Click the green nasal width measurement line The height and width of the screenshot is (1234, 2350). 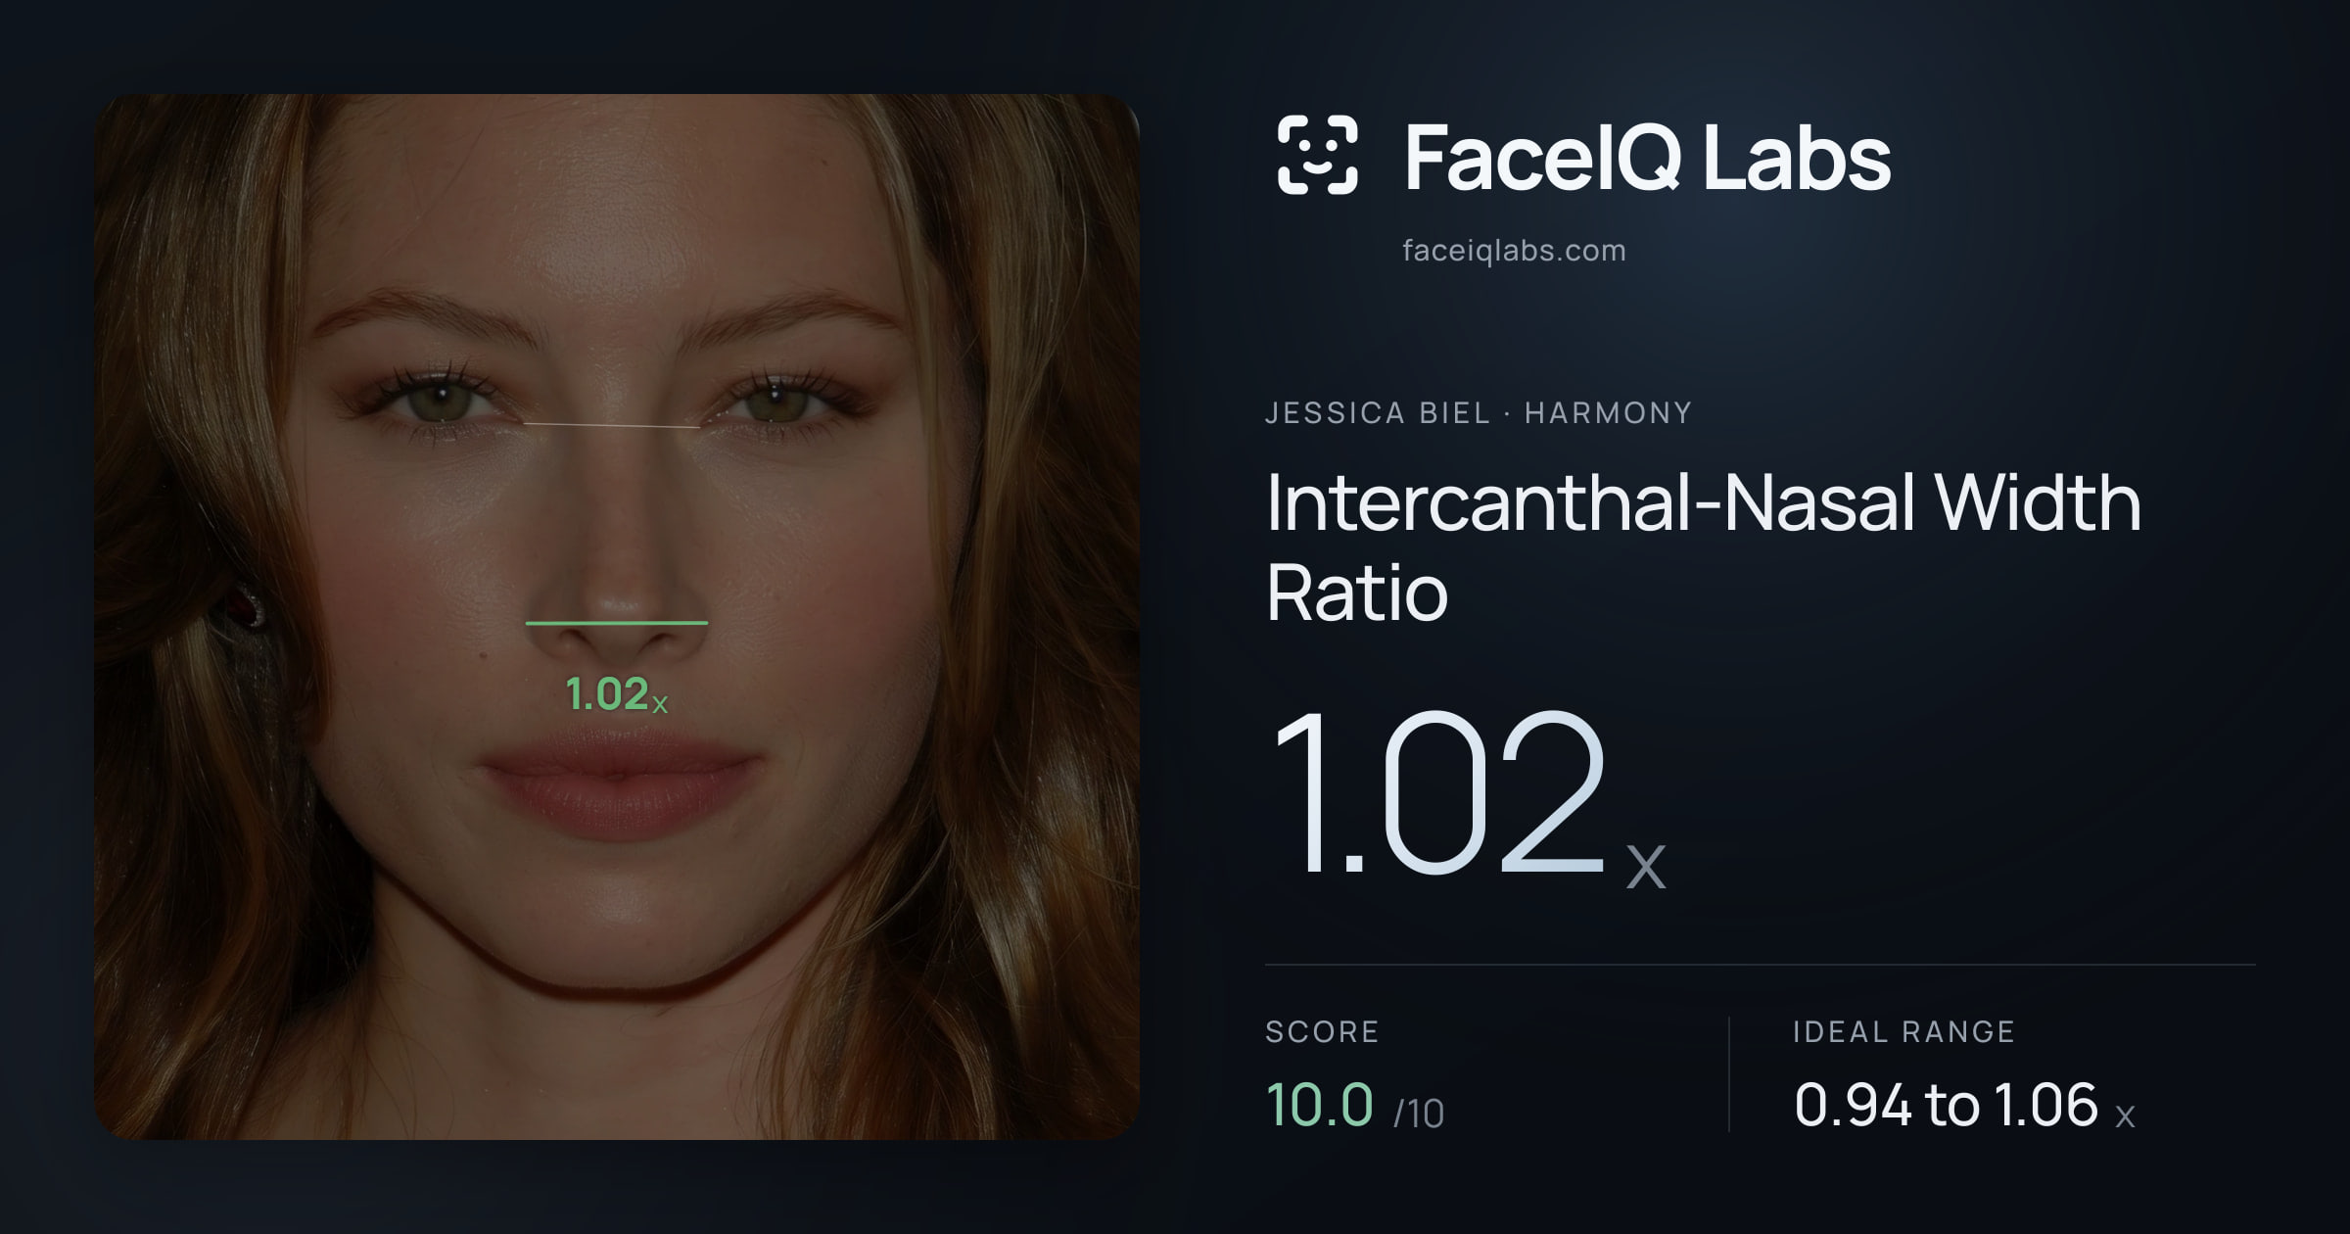click(x=617, y=623)
